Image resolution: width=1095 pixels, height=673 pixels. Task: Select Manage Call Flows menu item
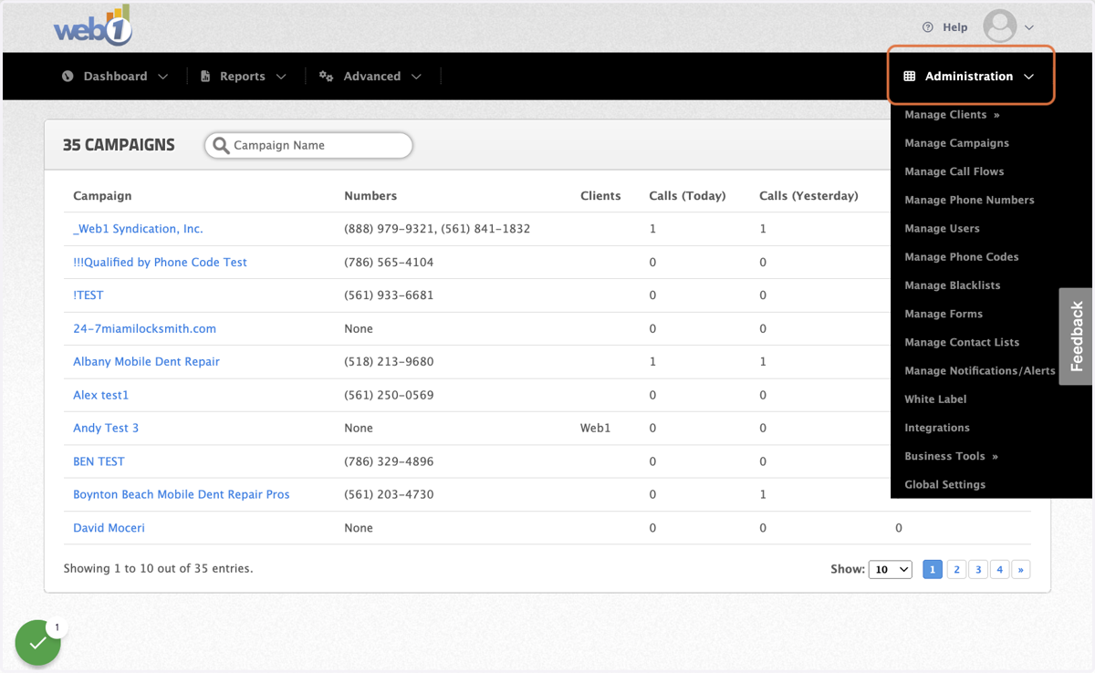point(954,171)
